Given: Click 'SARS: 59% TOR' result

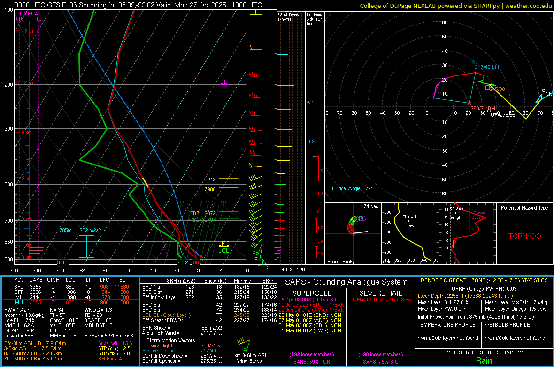Looking at the screenshot, I should tap(312, 362).
